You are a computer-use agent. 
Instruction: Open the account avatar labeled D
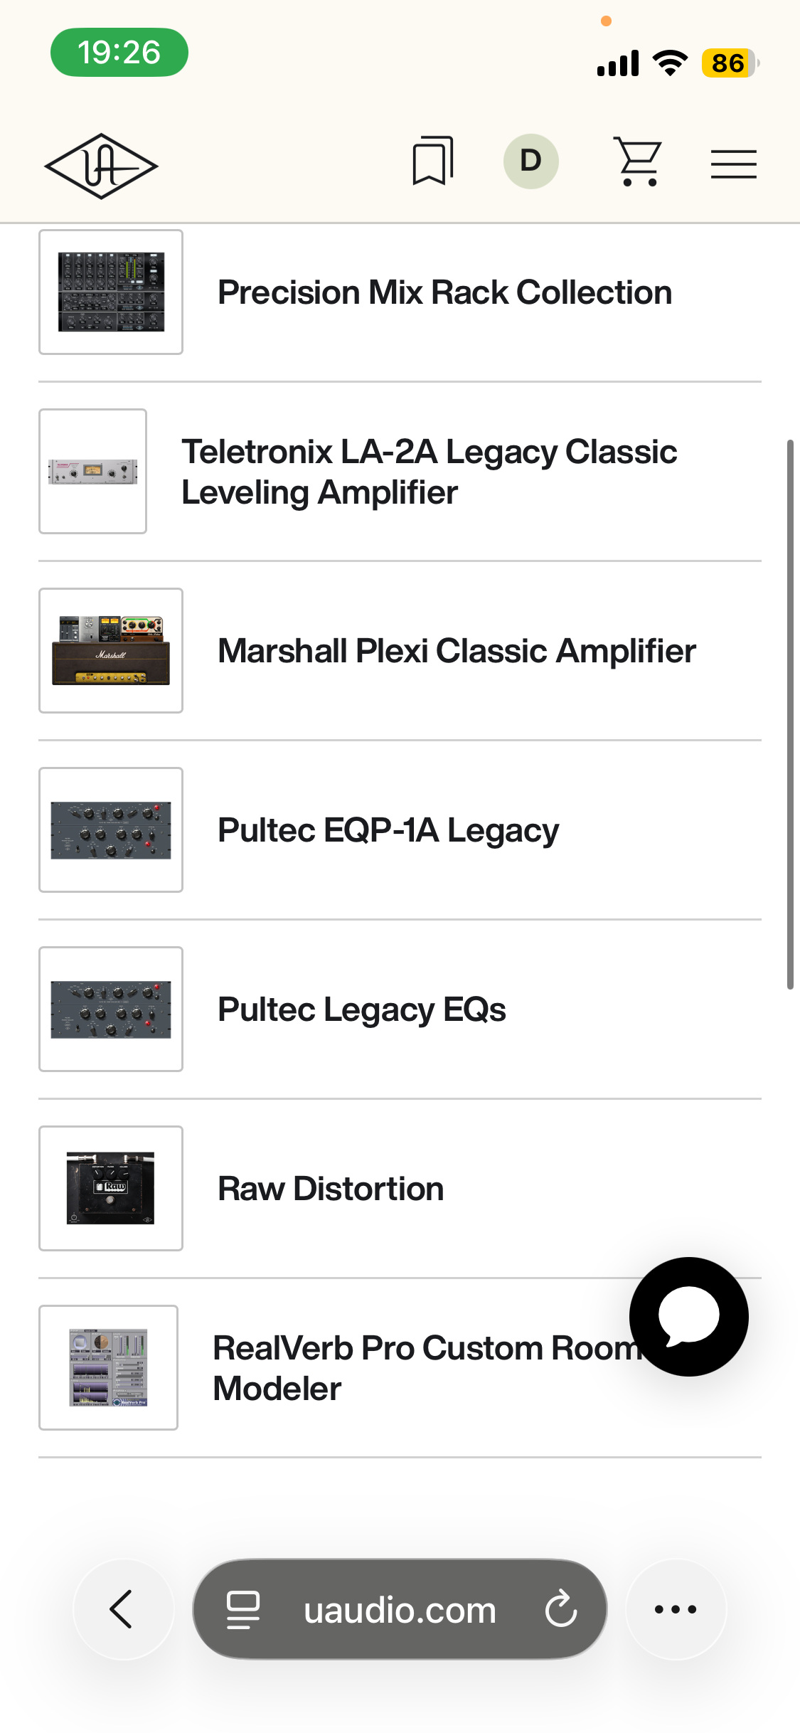[x=530, y=161]
